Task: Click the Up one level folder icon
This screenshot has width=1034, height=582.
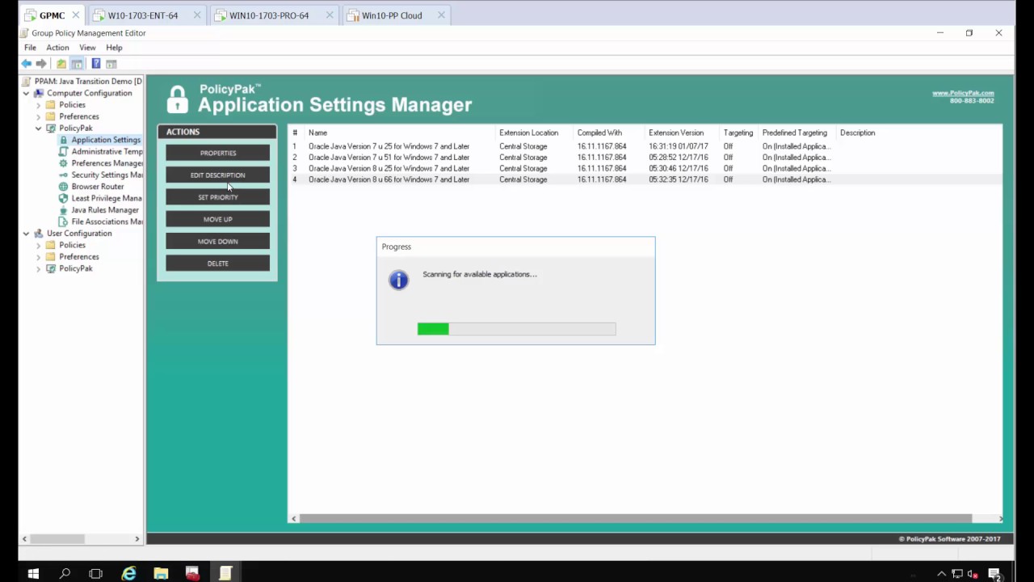Action: tap(61, 64)
